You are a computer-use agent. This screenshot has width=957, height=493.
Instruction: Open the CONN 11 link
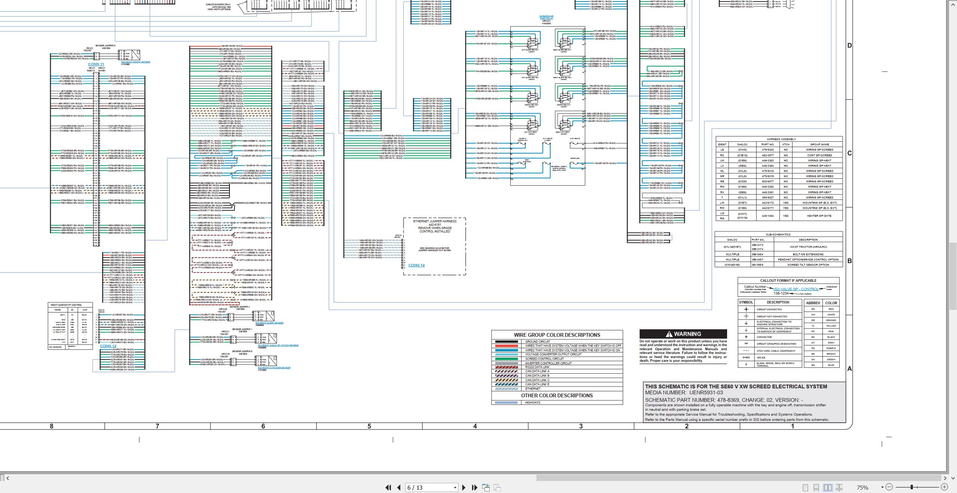pyautogui.click(x=96, y=64)
